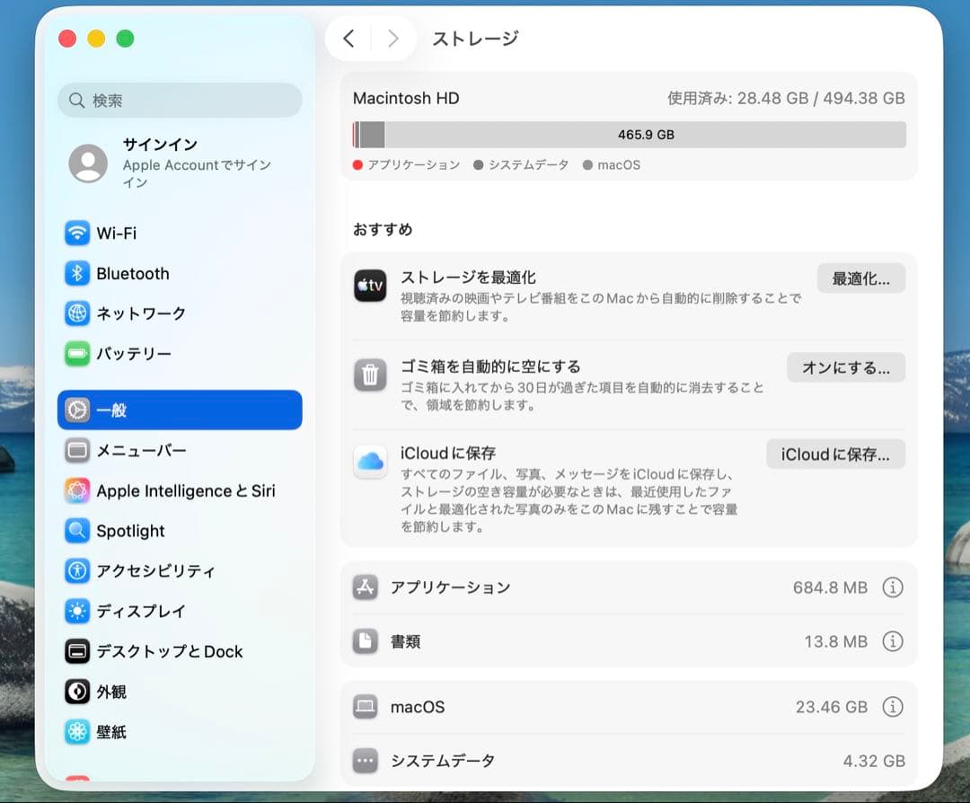Click the Macintosh HD storage usage bar
970x803 pixels.
click(x=629, y=135)
